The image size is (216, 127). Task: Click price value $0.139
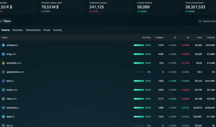[x=198, y=90]
